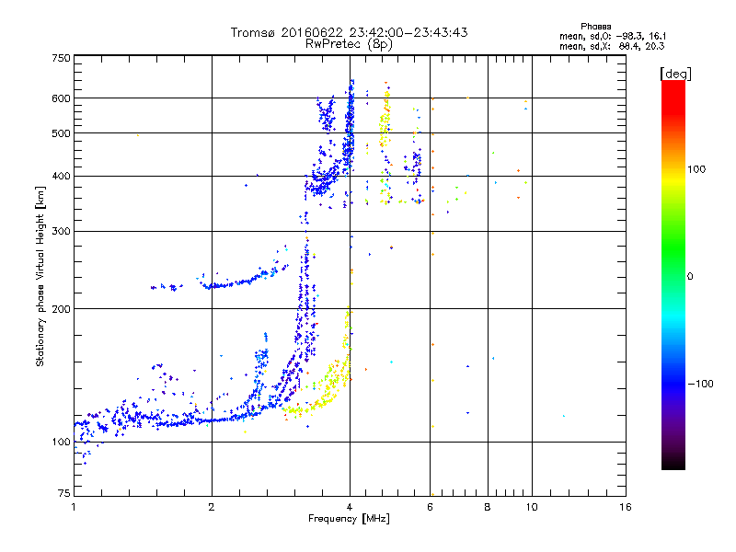736x552 pixels.
Task: Click the 'mean, sd,O: -98.3, 16.1' line
Action: (x=613, y=36)
